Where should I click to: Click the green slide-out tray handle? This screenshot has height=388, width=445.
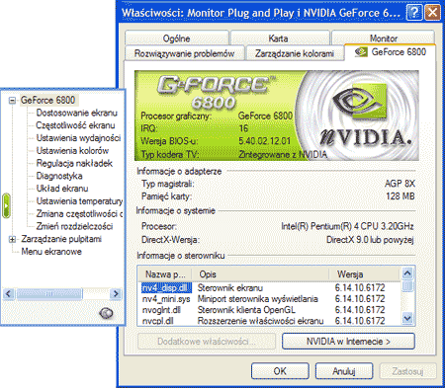pos(6,206)
